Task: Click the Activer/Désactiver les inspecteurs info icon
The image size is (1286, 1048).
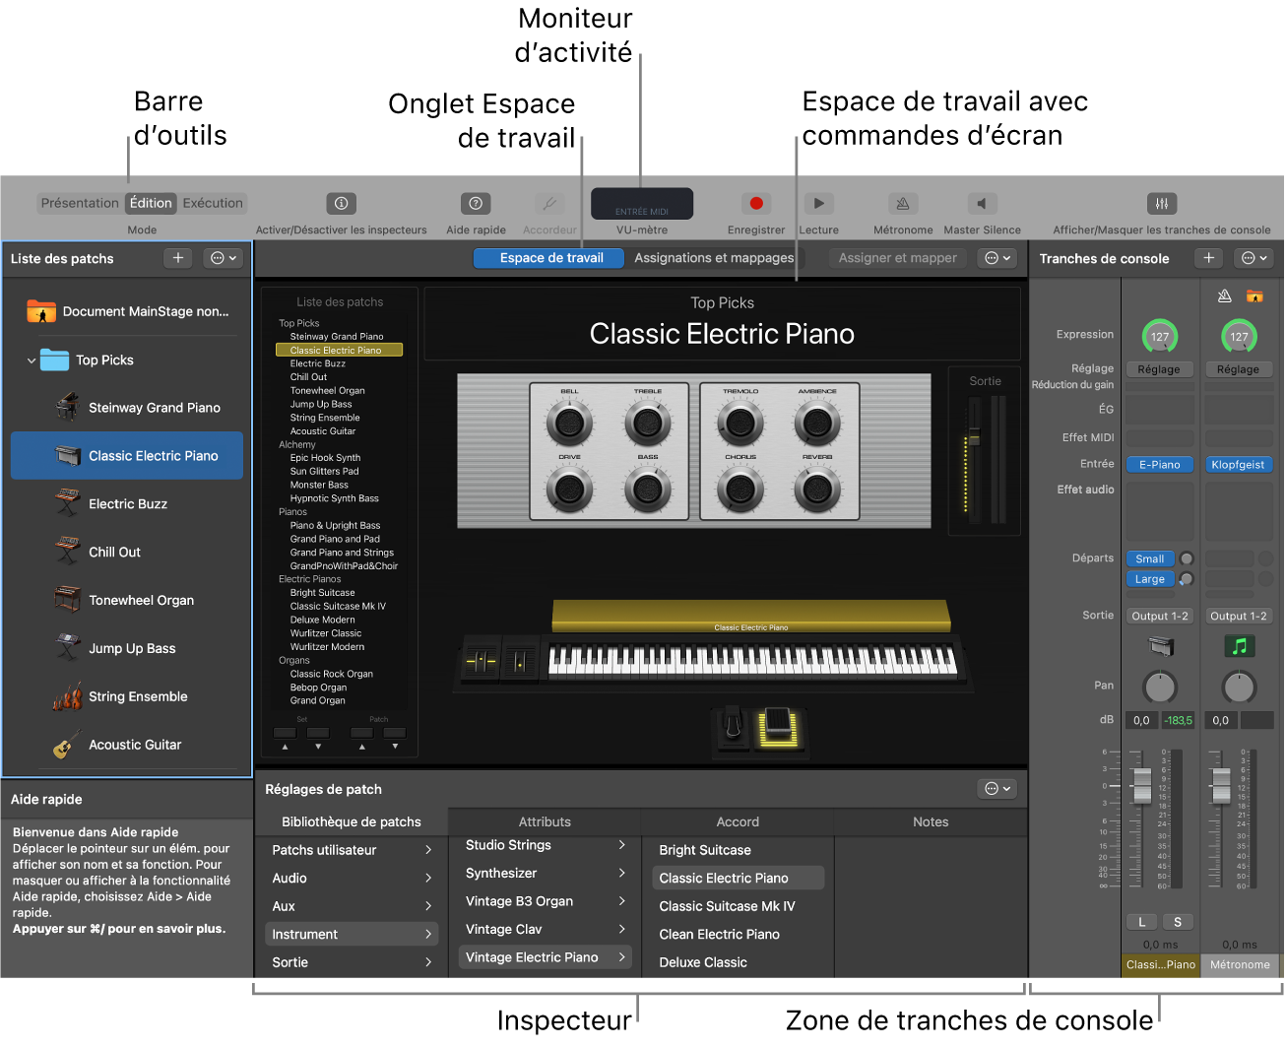Action: pyautogui.click(x=341, y=203)
